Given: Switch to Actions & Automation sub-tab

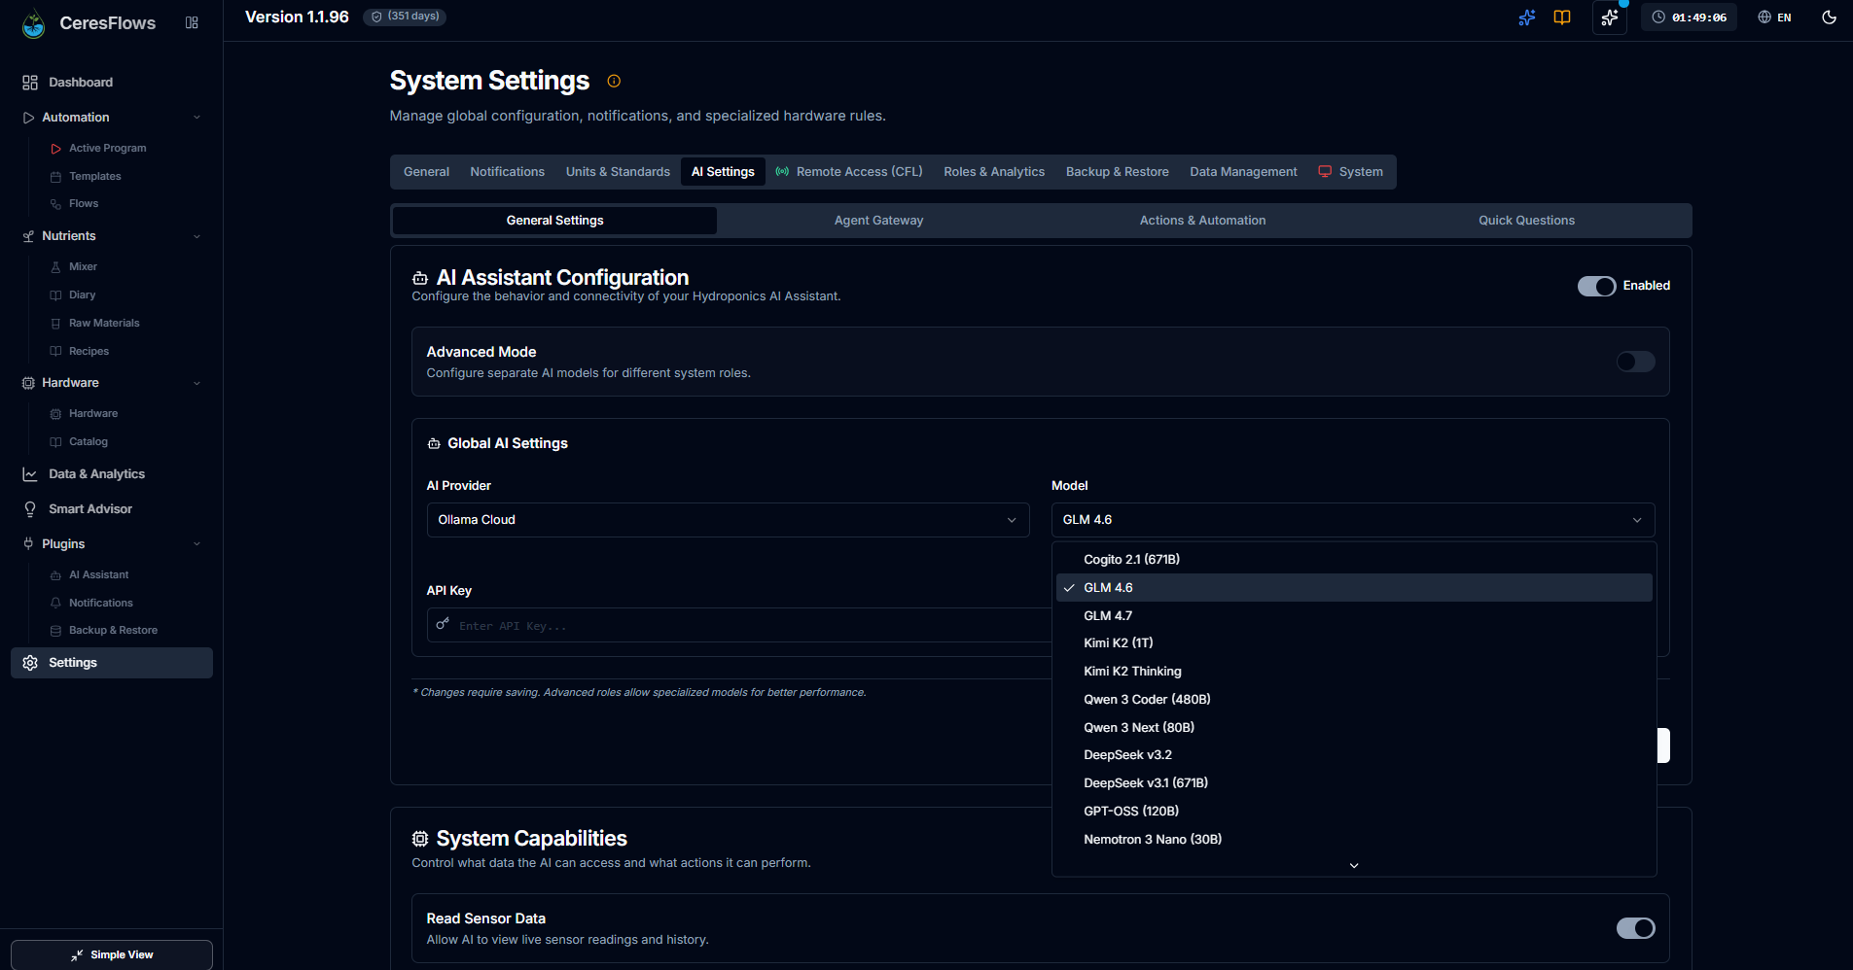Looking at the screenshot, I should (x=1202, y=221).
